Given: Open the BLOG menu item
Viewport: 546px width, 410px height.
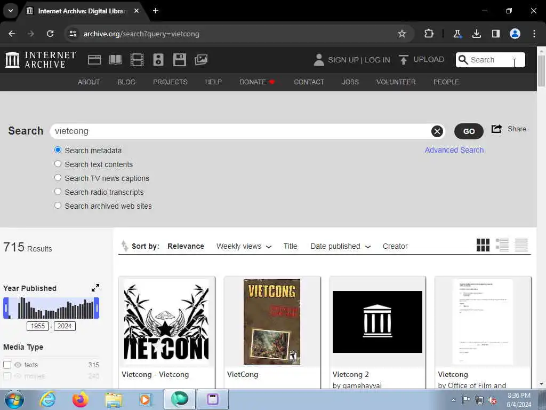Looking at the screenshot, I should (126, 82).
